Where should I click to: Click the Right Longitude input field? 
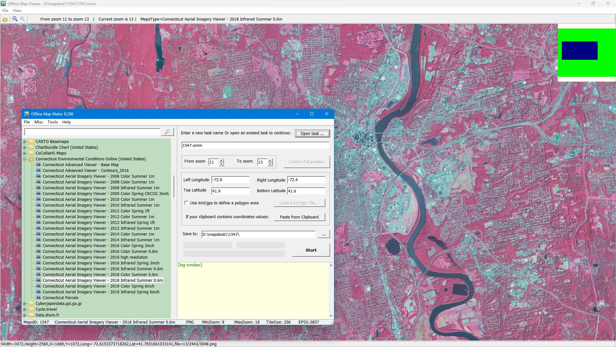point(306,180)
